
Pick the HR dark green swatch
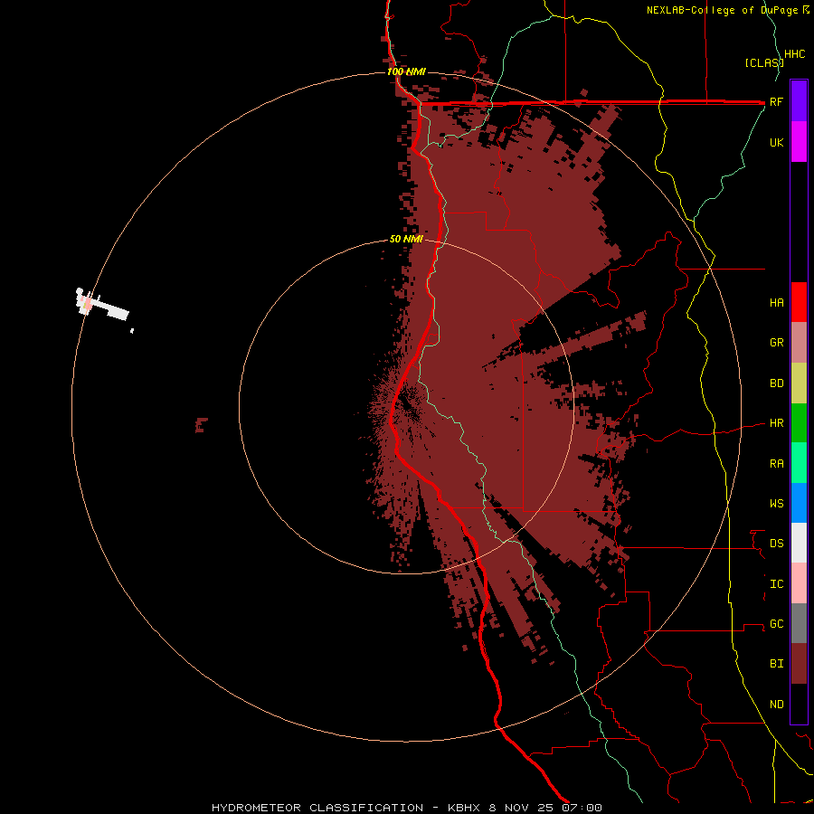[799, 423]
